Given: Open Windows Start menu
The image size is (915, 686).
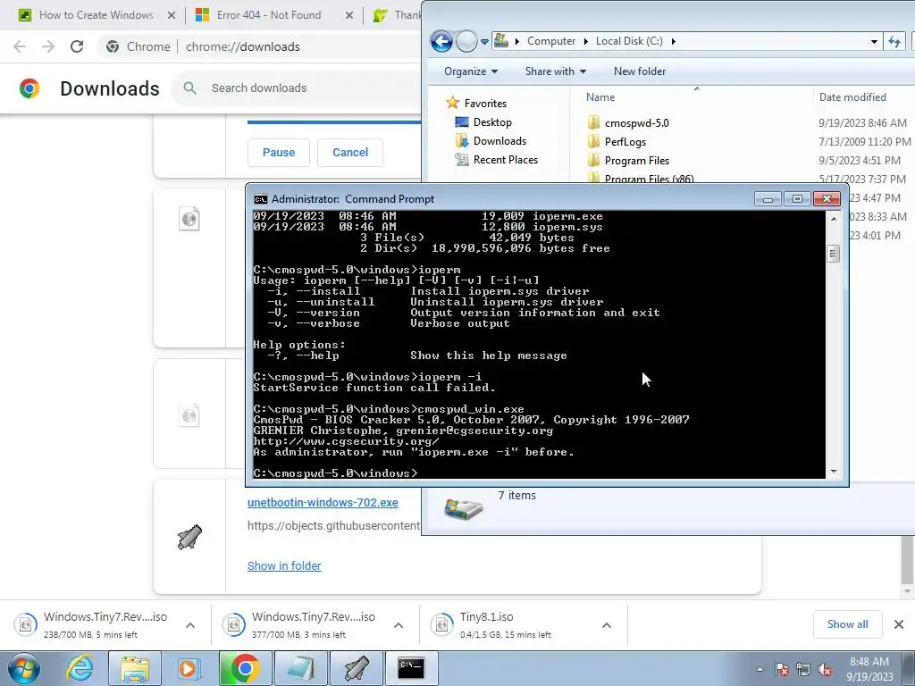Looking at the screenshot, I should pyautogui.click(x=24, y=668).
